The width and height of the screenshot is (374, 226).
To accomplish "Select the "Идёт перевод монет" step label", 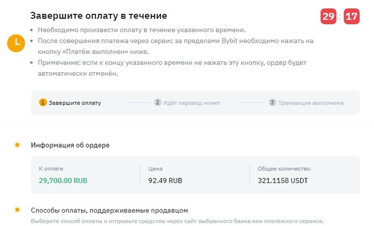I will coord(192,103).
